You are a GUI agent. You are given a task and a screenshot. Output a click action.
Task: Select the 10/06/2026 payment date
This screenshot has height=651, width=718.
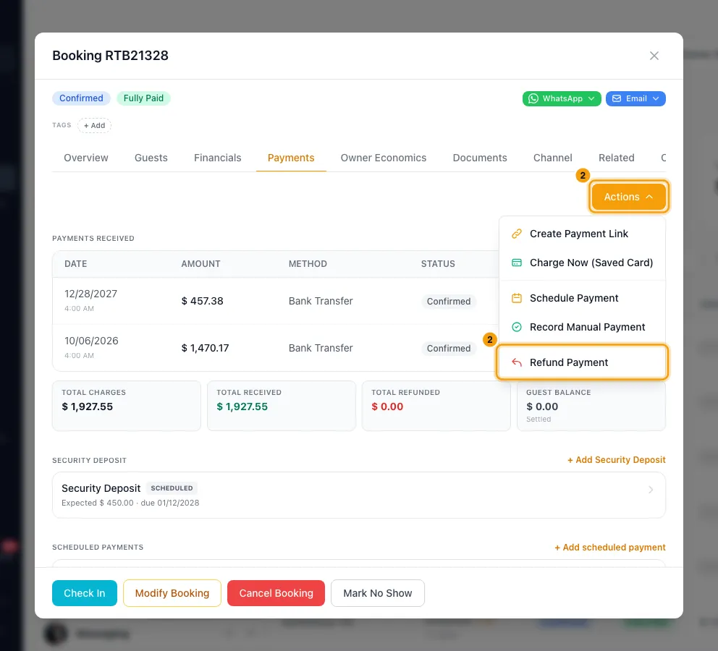tap(91, 341)
